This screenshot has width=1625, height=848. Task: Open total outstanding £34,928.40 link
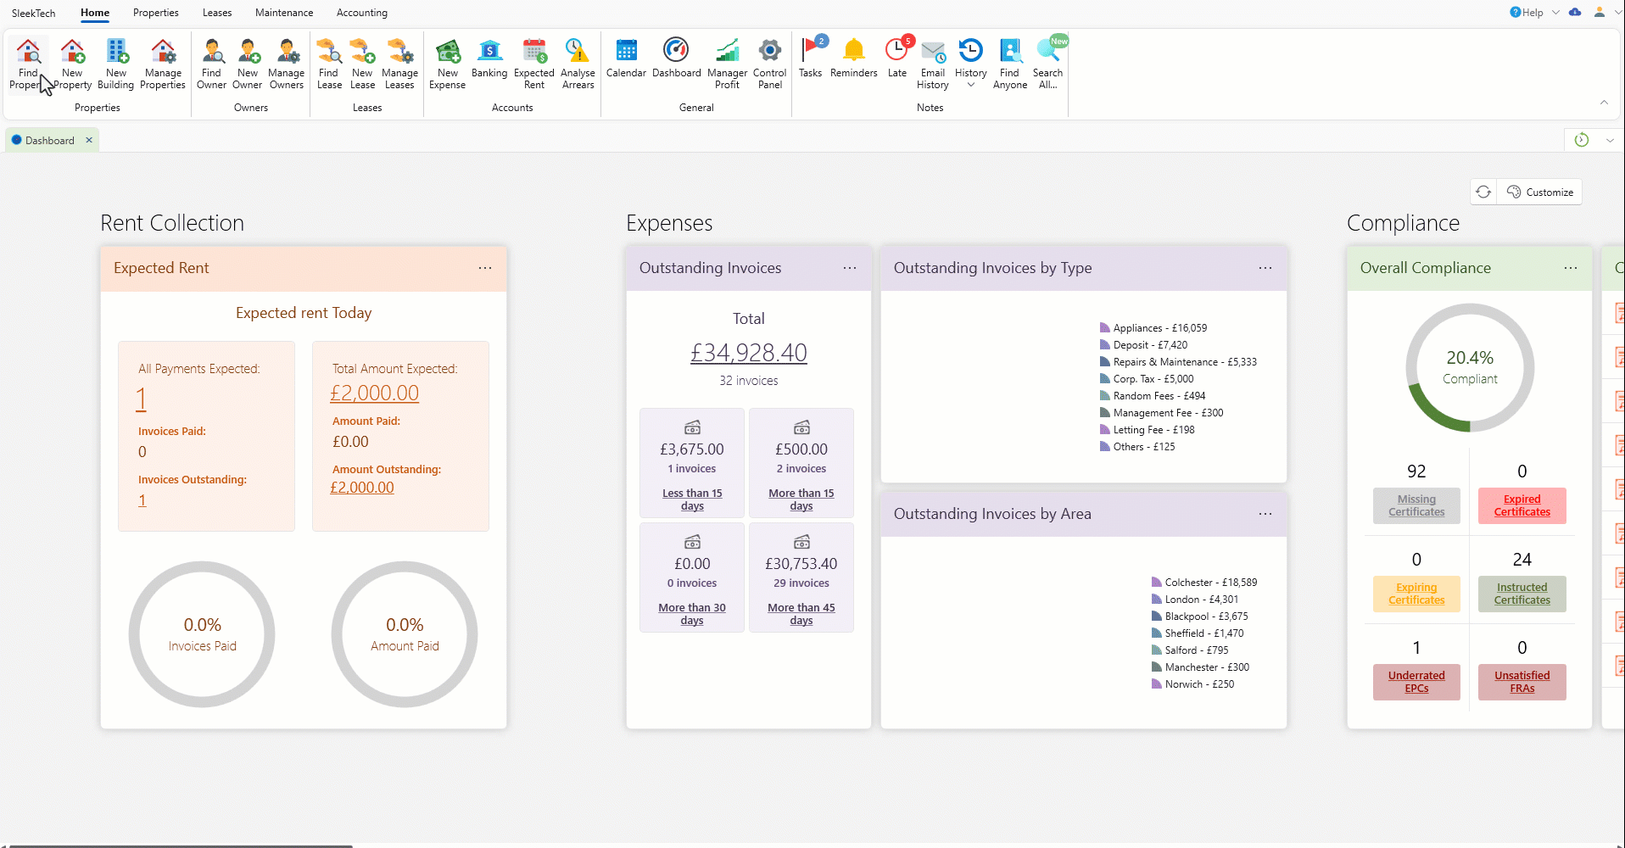tap(749, 353)
